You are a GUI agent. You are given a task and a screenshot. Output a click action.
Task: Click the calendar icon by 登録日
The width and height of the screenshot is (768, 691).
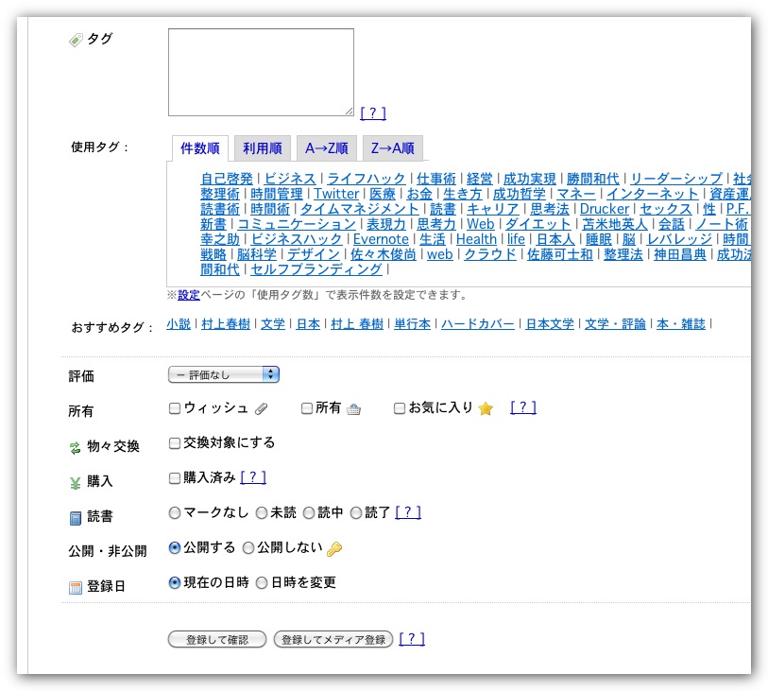[x=76, y=587]
